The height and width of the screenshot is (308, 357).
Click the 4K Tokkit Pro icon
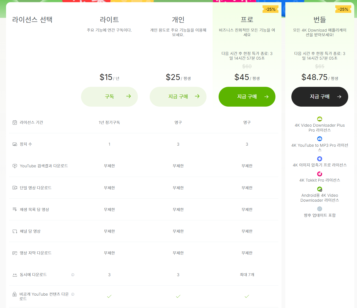[x=320, y=174]
